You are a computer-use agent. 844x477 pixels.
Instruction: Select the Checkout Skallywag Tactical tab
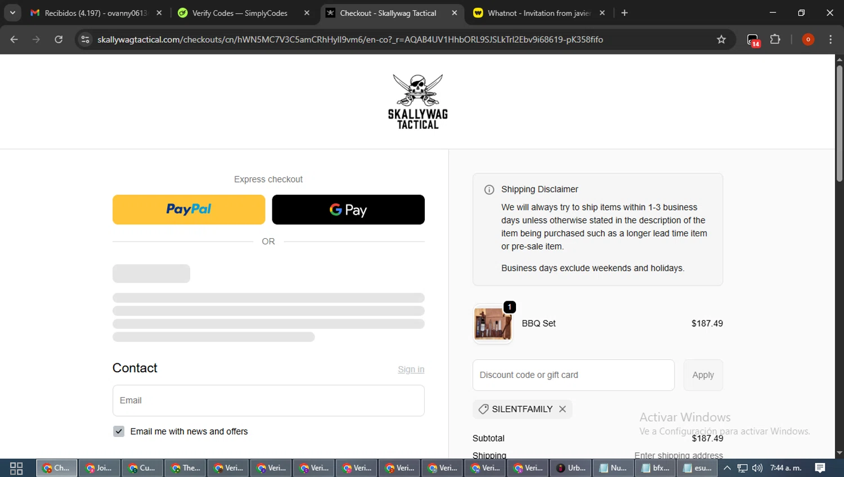point(388,13)
